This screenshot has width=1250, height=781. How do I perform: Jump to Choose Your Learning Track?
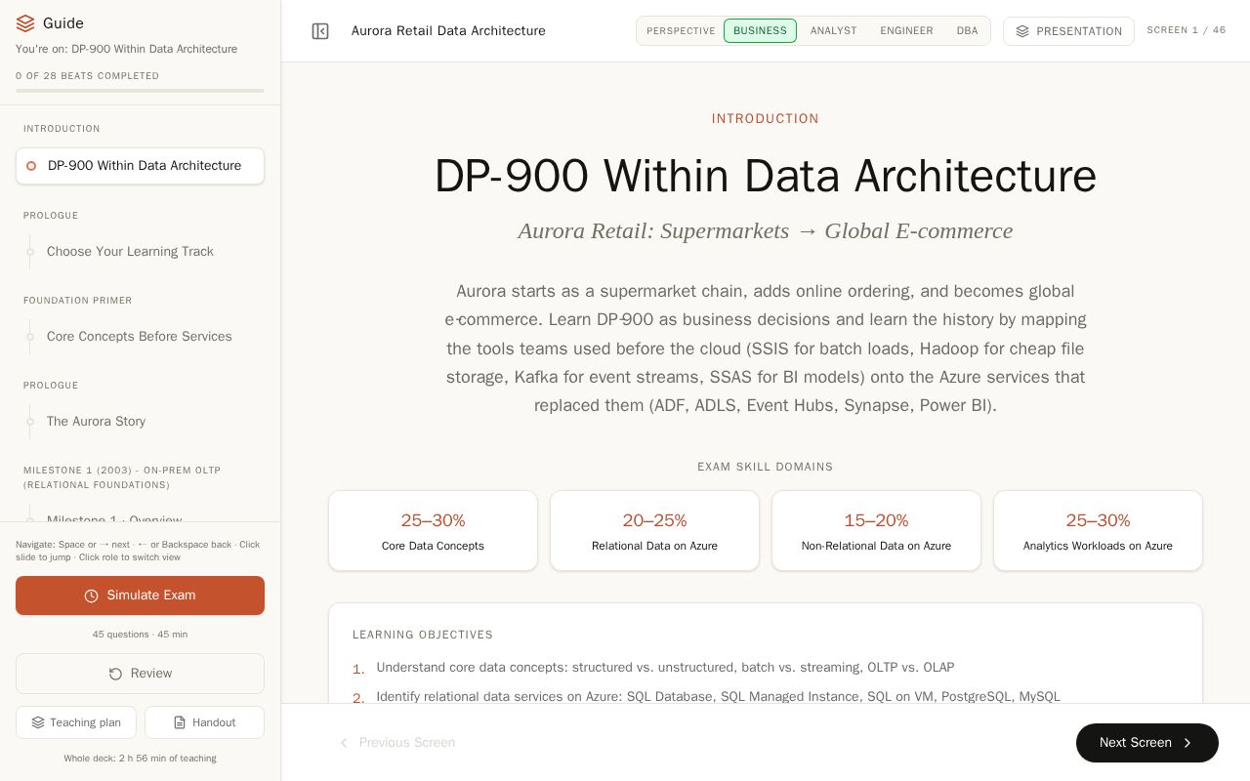140,252
